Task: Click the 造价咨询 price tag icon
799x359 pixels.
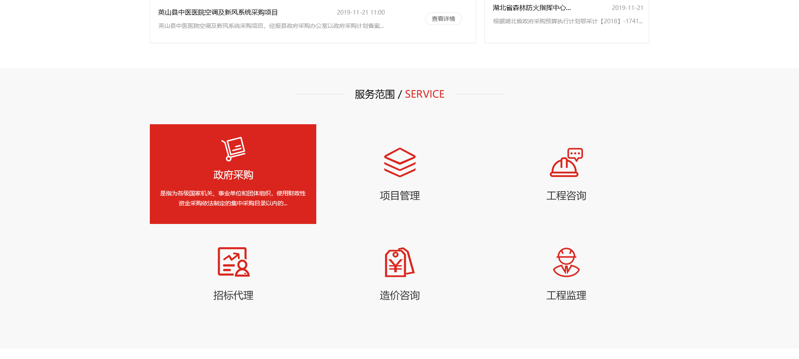Action: point(399,262)
